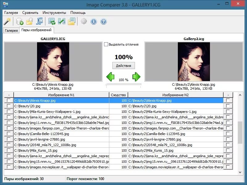The image size is (247, 185).
Task: Select row C:\Beauty\img11.nnm.ru file
Action: tap(61, 123)
